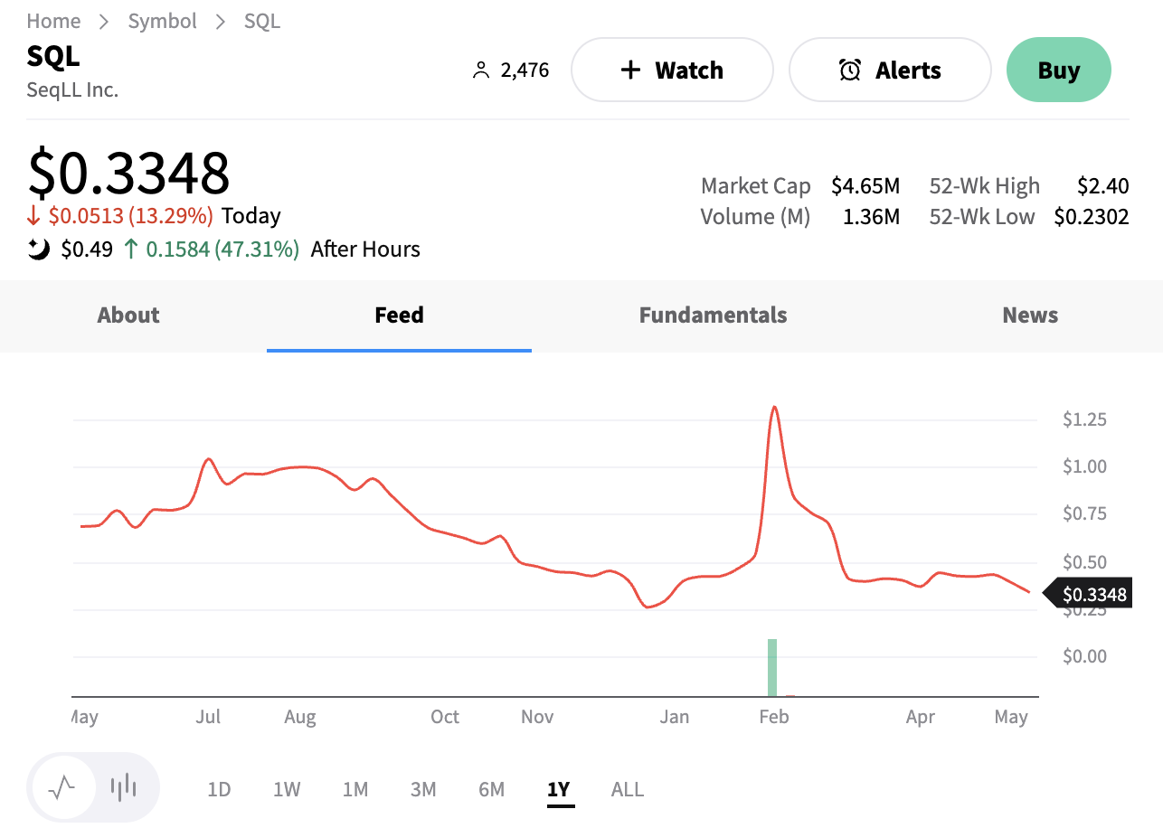Viewport: 1163px width, 828px height.
Task: Click the green Buy button
Action: (x=1058, y=70)
